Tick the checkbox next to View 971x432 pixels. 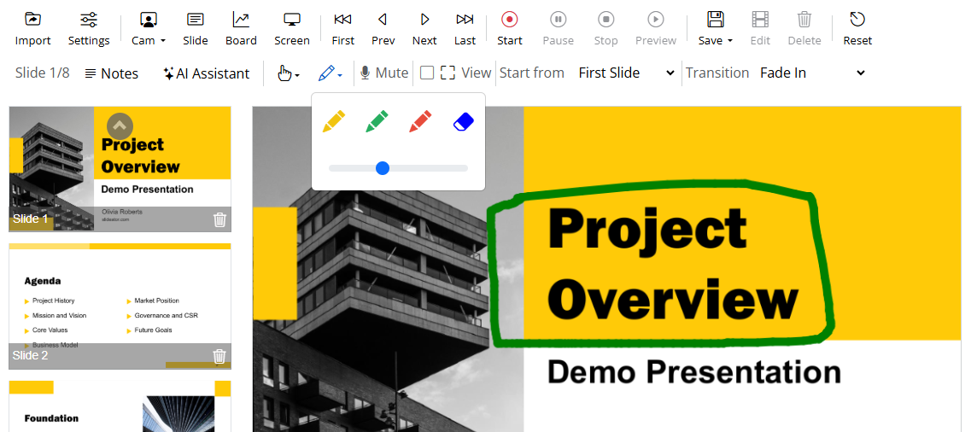[427, 73]
